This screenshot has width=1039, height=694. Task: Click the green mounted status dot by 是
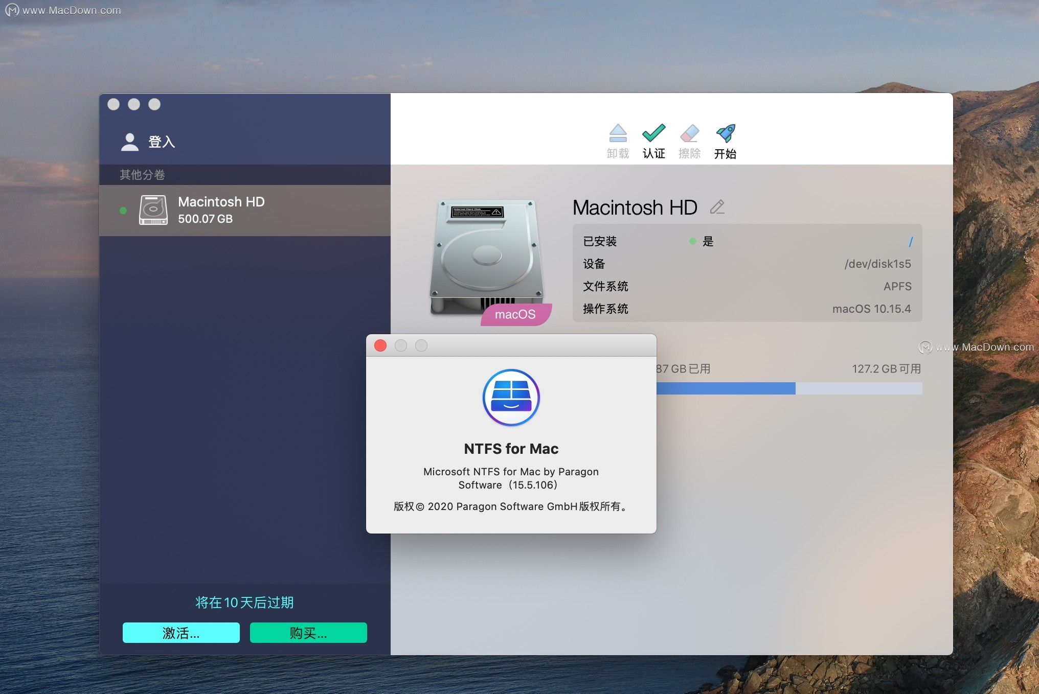(692, 241)
